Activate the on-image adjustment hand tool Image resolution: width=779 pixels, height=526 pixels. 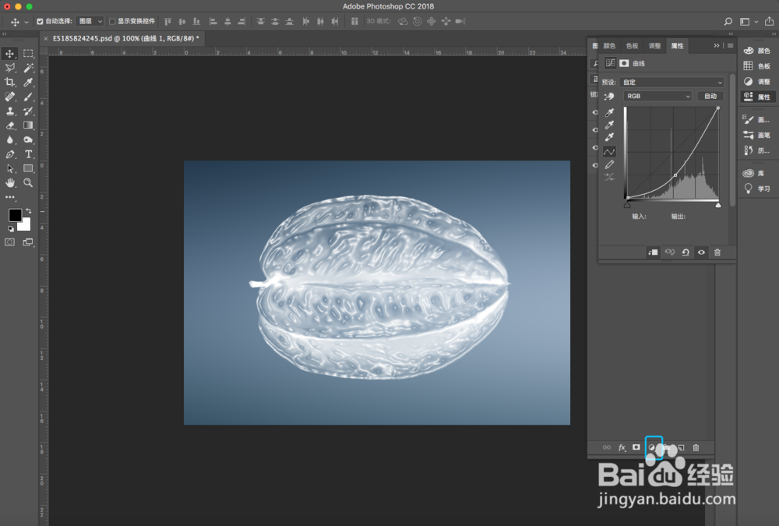[x=608, y=97]
